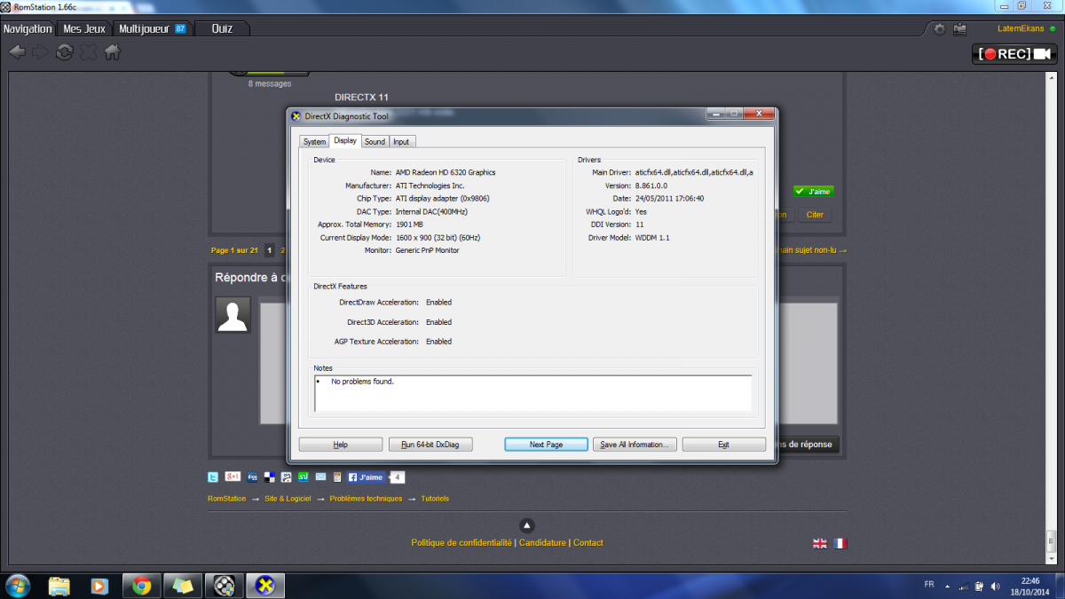Click the FR language indicator in taskbar
The width and height of the screenshot is (1065, 599).
coord(929,585)
